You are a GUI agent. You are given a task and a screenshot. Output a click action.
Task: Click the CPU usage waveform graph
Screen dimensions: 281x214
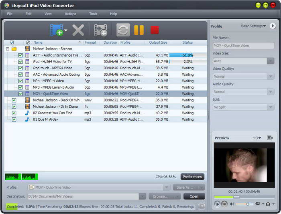click(x=22, y=177)
